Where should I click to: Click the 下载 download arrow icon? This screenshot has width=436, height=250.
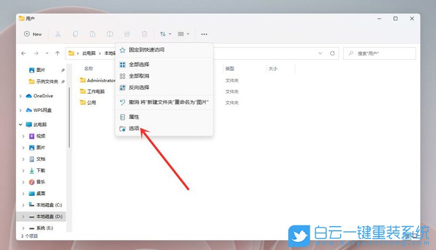click(32, 171)
